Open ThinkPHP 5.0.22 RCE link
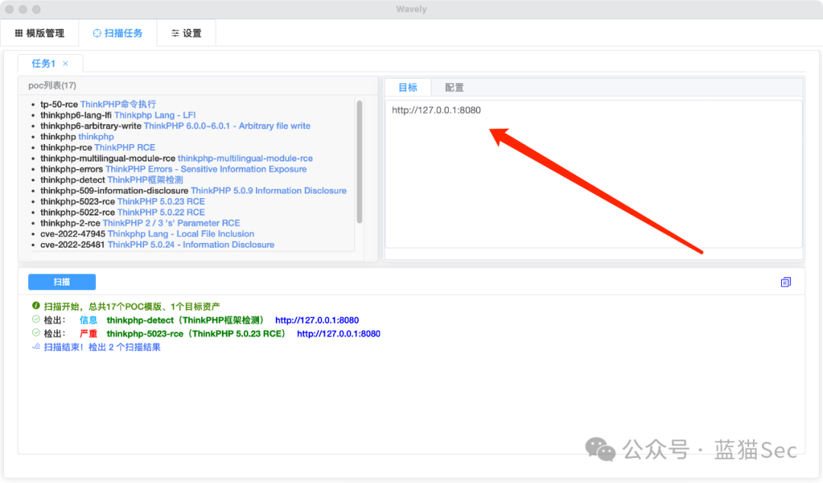This screenshot has width=823, height=483. (161, 212)
